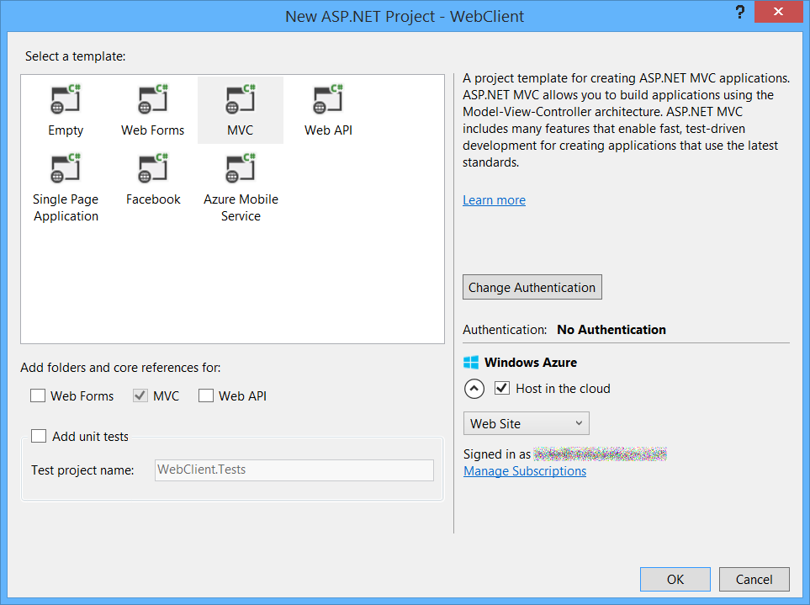Click the Windows Azure logo icon
Screen dimensions: 810x605
[x=470, y=363]
